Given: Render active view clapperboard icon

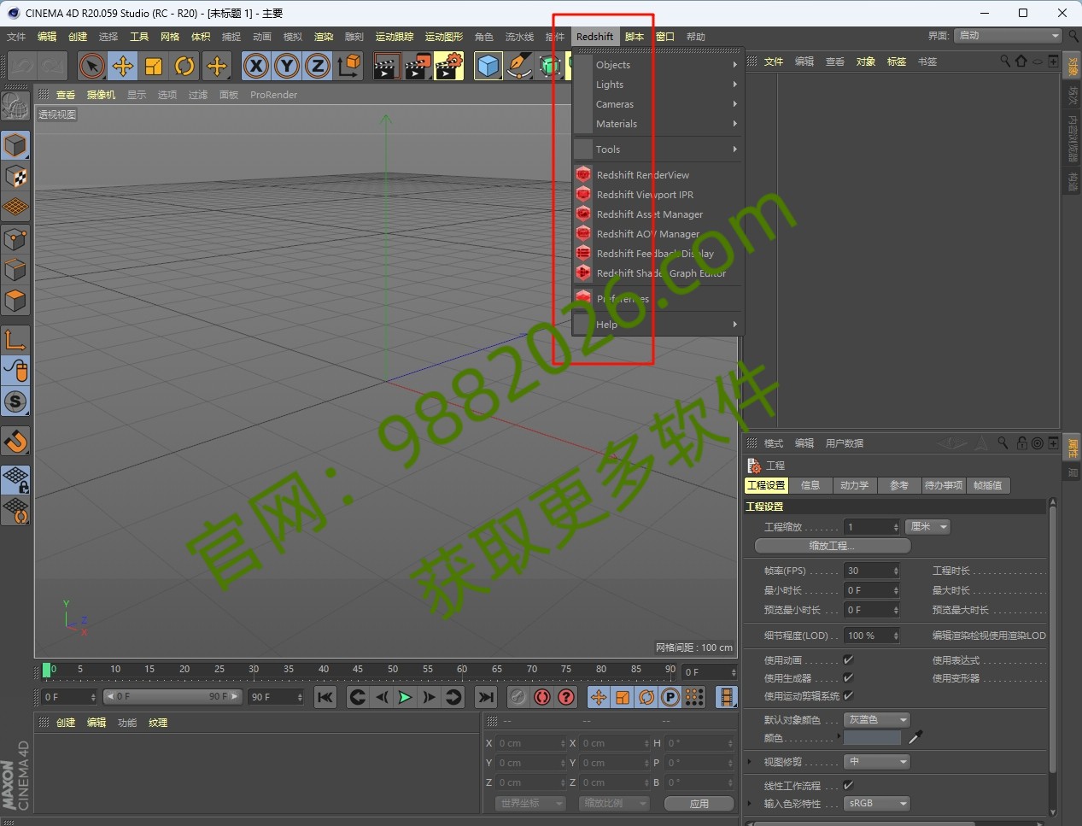Looking at the screenshot, I should [x=387, y=66].
